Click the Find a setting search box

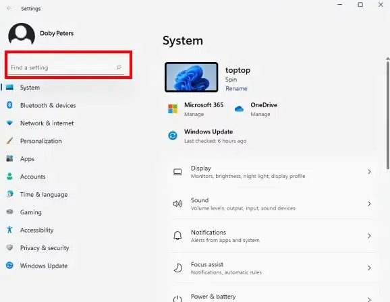pyautogui.click(x=65, y=67)
